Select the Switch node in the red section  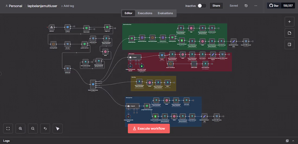(x=162, y=55)
